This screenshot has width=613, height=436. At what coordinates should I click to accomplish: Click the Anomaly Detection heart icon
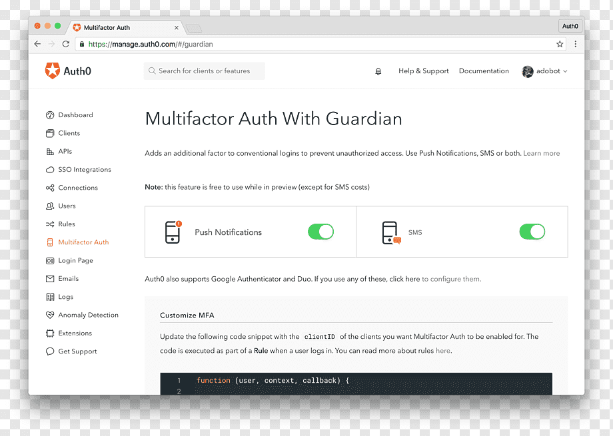point(50,315)
